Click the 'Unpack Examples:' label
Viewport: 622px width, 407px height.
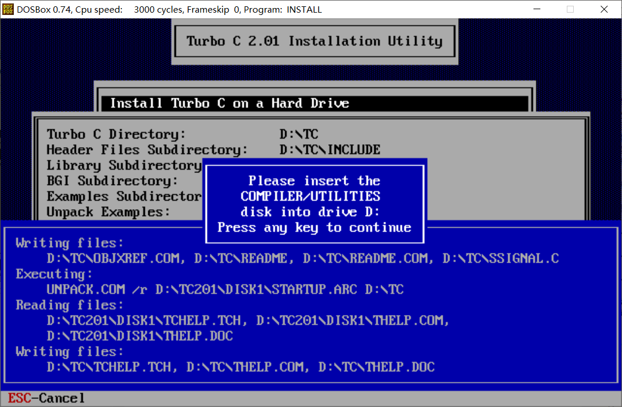pos(108,212)
